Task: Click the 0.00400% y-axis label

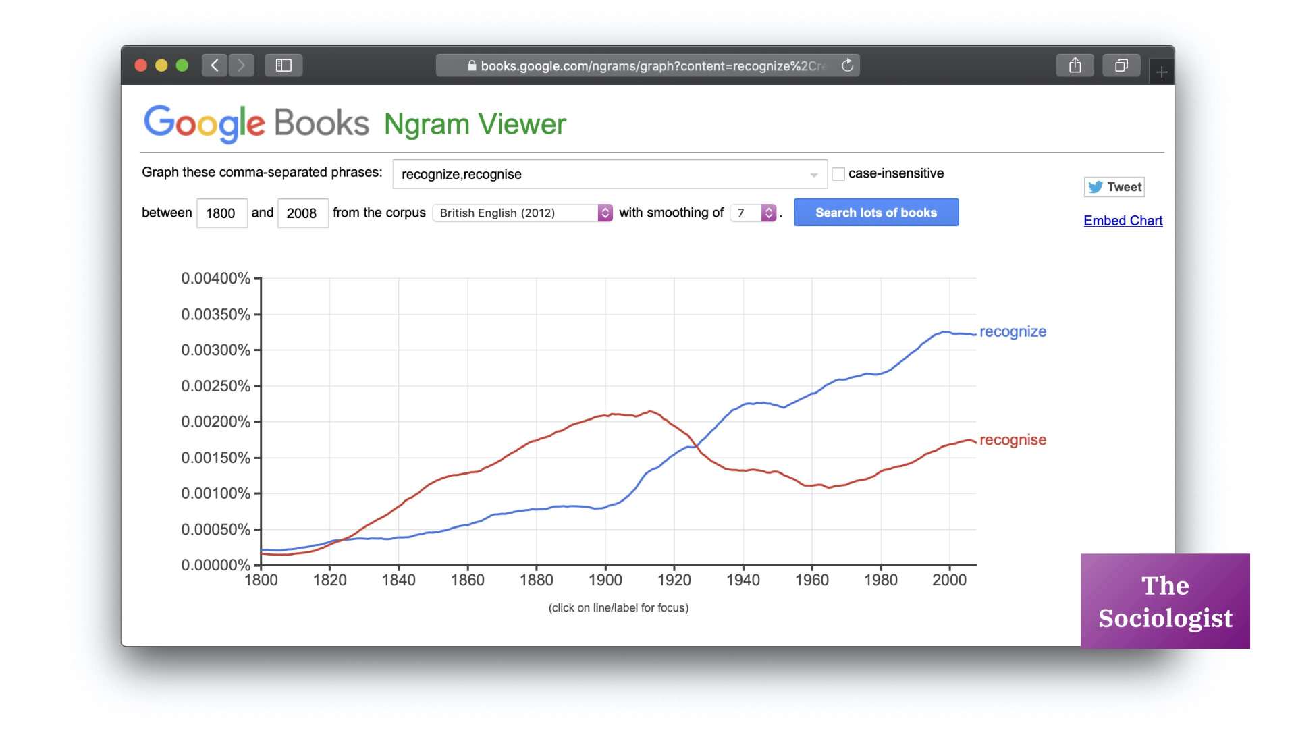Action: click(x=215, y=278)
